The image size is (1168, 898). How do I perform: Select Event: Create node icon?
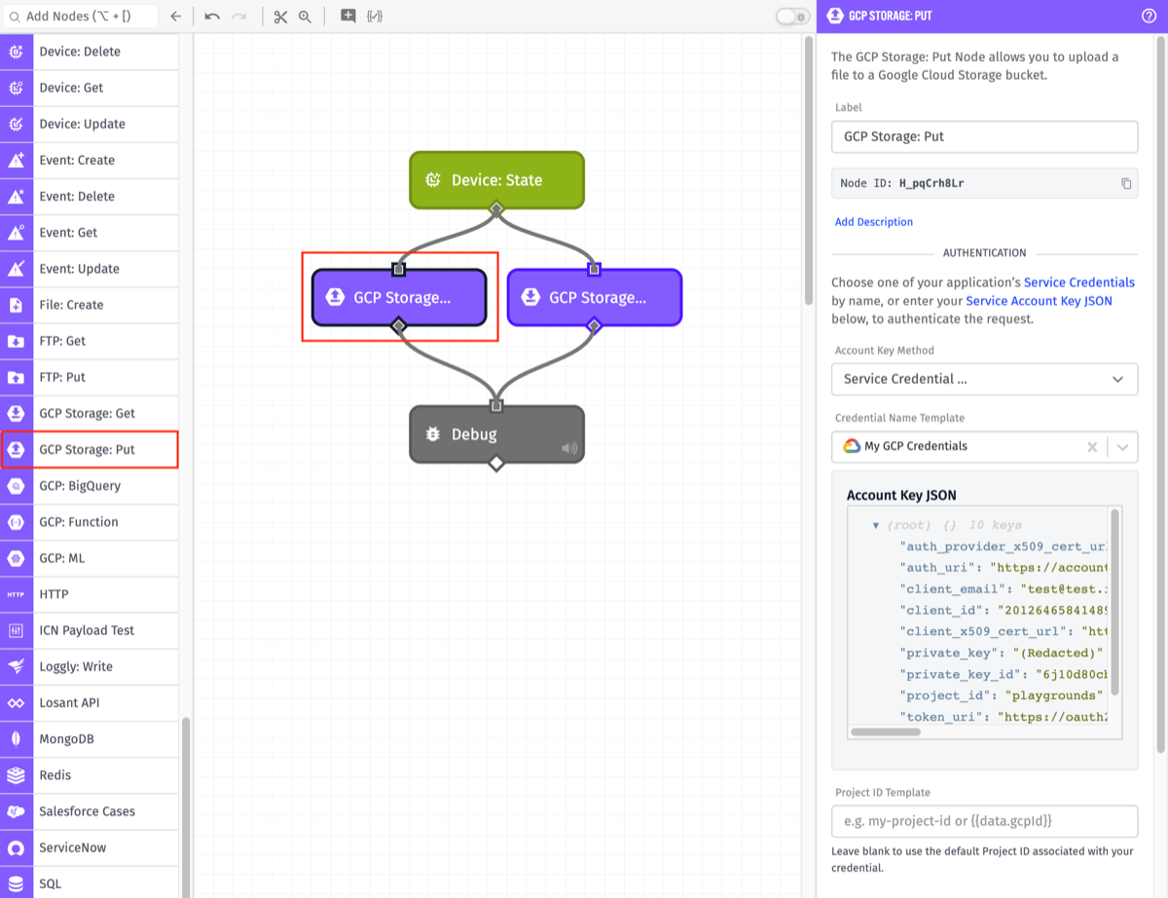[x=17, y=160]
